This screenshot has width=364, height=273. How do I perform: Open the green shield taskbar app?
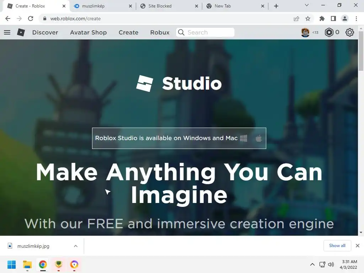click(x=59, y=264)
